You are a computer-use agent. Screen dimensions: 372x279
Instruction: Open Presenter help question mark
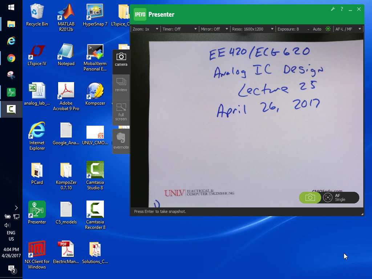[x=341, y=9]
